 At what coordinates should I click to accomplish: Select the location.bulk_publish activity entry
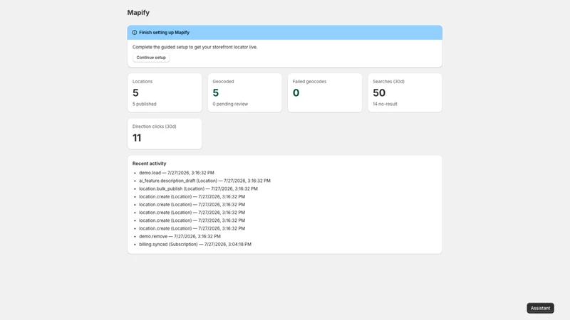(x=198, y=189)
